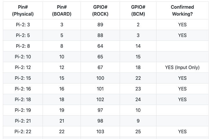Click ROCK GPIO value 100

point(100,78)
